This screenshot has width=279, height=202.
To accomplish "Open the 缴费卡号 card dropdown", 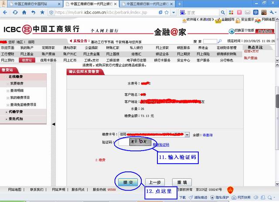I will (187, 135).
